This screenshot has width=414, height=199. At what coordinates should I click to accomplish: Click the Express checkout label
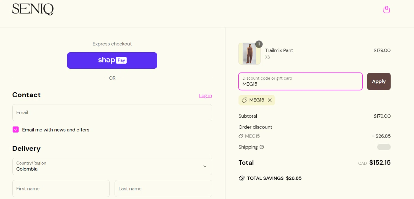point(112,44)
